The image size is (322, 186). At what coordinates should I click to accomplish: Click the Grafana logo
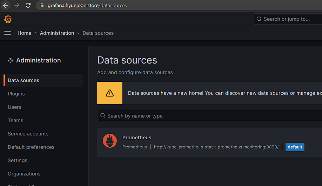8,19
